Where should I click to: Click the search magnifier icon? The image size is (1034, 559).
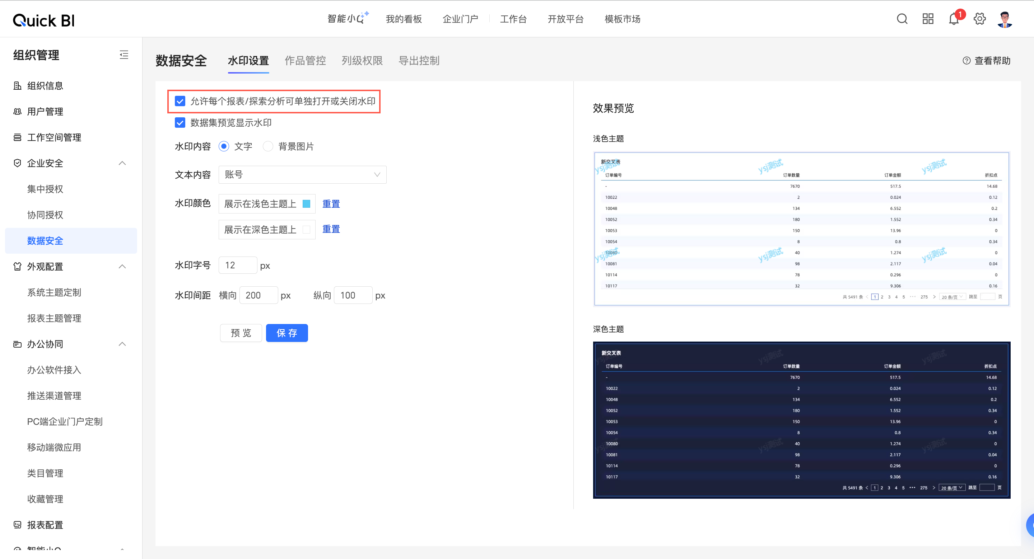[x=902, y=19]
